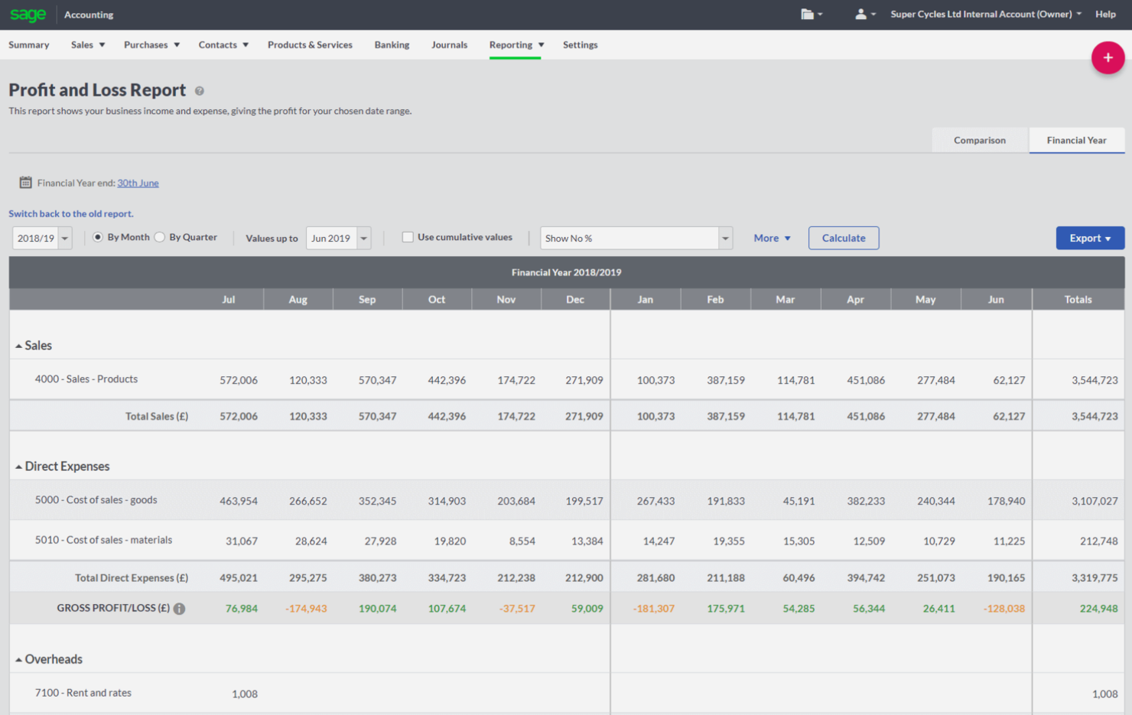This screenshot has width=1132, height=715.
Task: Switch to the Financial Year tab
Action: 1076,140
